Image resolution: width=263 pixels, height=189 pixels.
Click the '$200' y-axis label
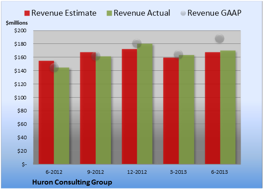coord(20,30)
